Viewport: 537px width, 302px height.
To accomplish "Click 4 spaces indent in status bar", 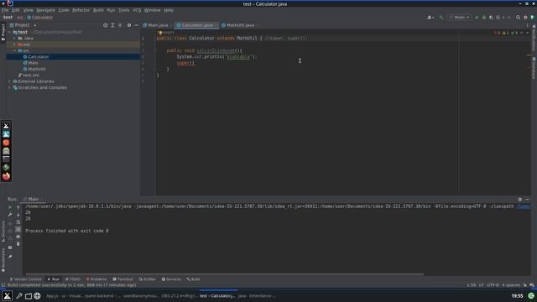I will coord(511,285).
